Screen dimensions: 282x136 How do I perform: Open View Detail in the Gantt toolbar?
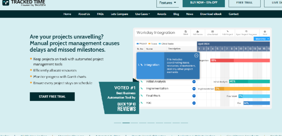(x=213, y=32)
